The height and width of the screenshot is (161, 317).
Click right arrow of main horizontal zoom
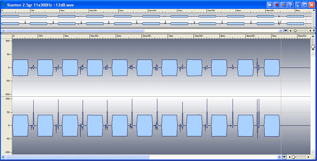coord(308,157)
